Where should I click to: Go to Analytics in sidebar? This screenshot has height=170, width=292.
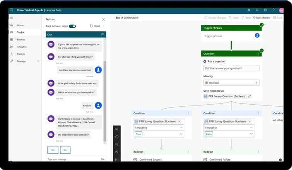click(22, 47)
